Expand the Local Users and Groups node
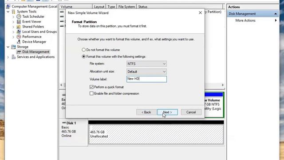 click(x=13, y=32)
